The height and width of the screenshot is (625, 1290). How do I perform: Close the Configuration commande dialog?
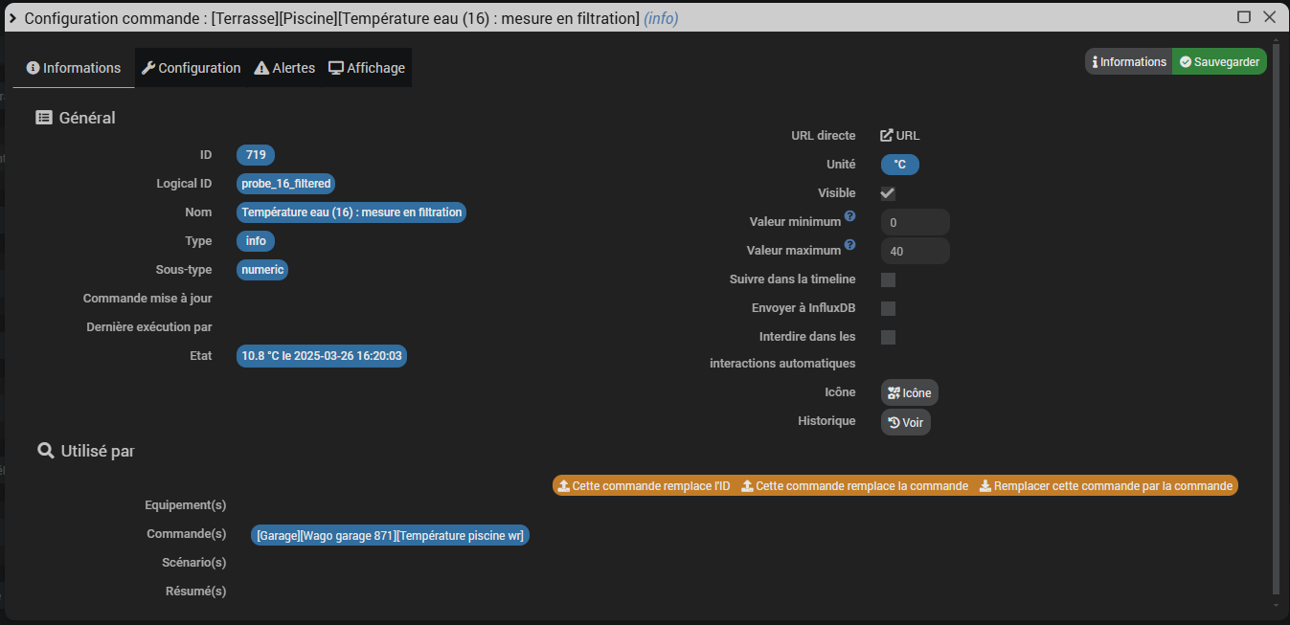pos(1270,17)
